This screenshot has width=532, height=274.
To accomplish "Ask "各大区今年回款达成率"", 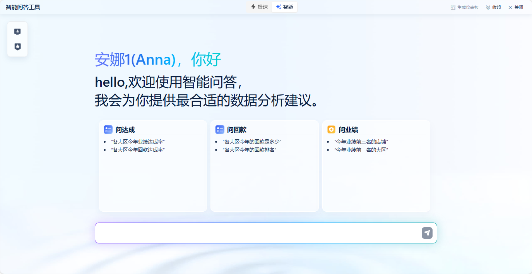I will pyautogui.click(x=138, y=150).
